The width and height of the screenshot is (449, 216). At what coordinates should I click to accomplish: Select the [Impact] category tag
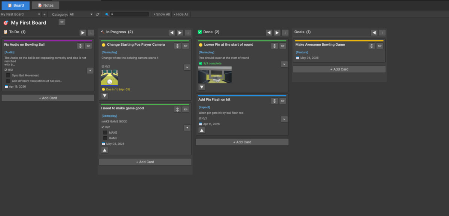coord(204,107)
